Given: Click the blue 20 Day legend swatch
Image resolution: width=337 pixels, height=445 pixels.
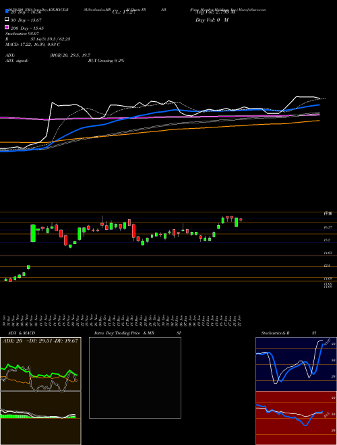Looking at the screenshot, I should coord(7,11).
